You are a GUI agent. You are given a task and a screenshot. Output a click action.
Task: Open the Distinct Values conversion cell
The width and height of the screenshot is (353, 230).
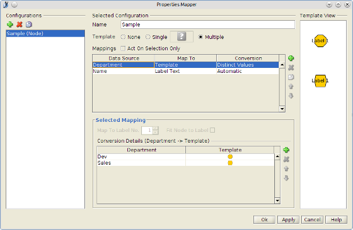point(247,65)
